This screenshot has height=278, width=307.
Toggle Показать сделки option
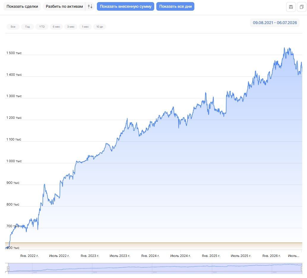pos(22,7)
